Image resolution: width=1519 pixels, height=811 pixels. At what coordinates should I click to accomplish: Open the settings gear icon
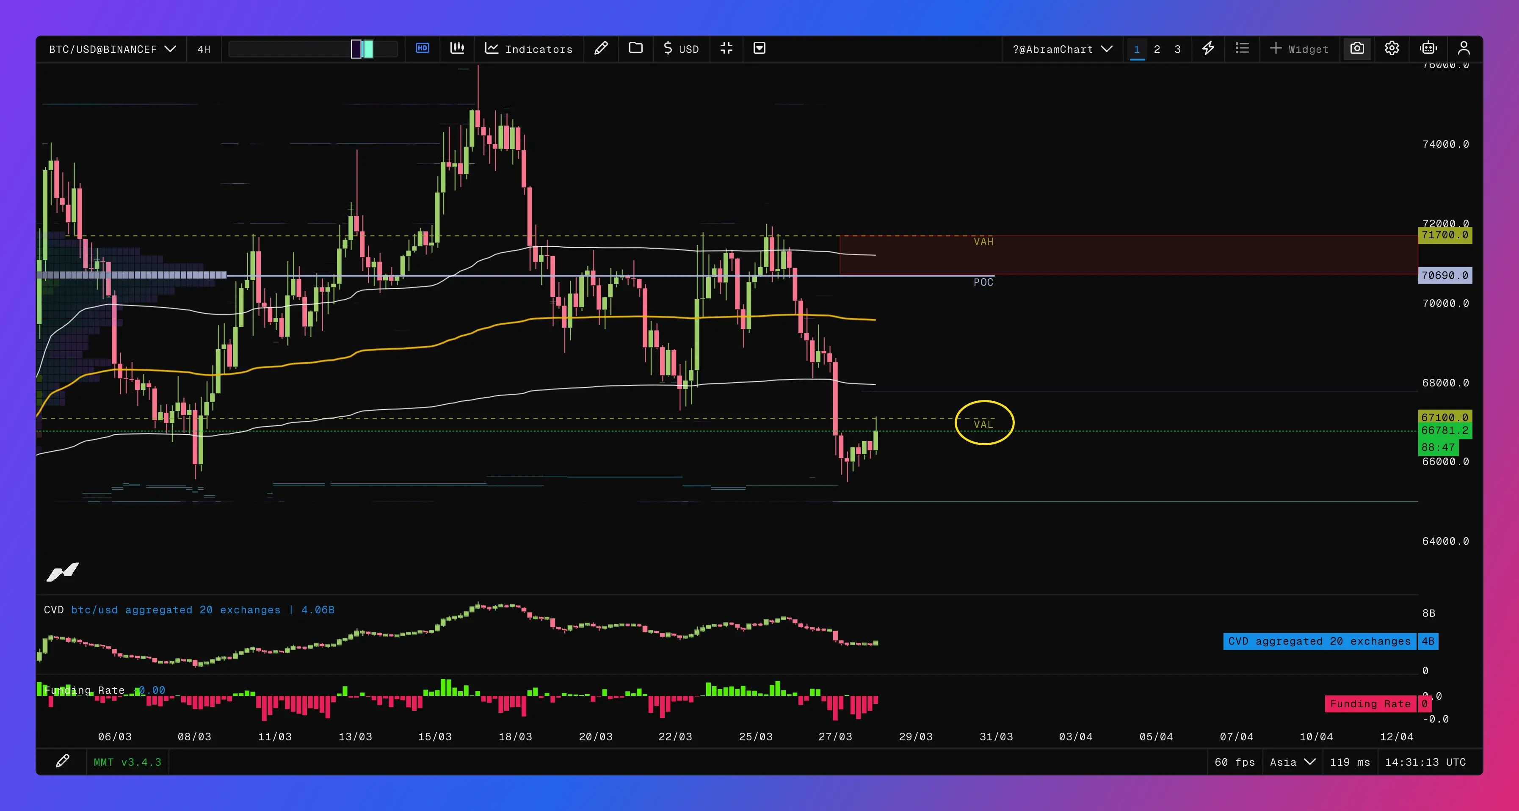click(x=1392, y=48)
